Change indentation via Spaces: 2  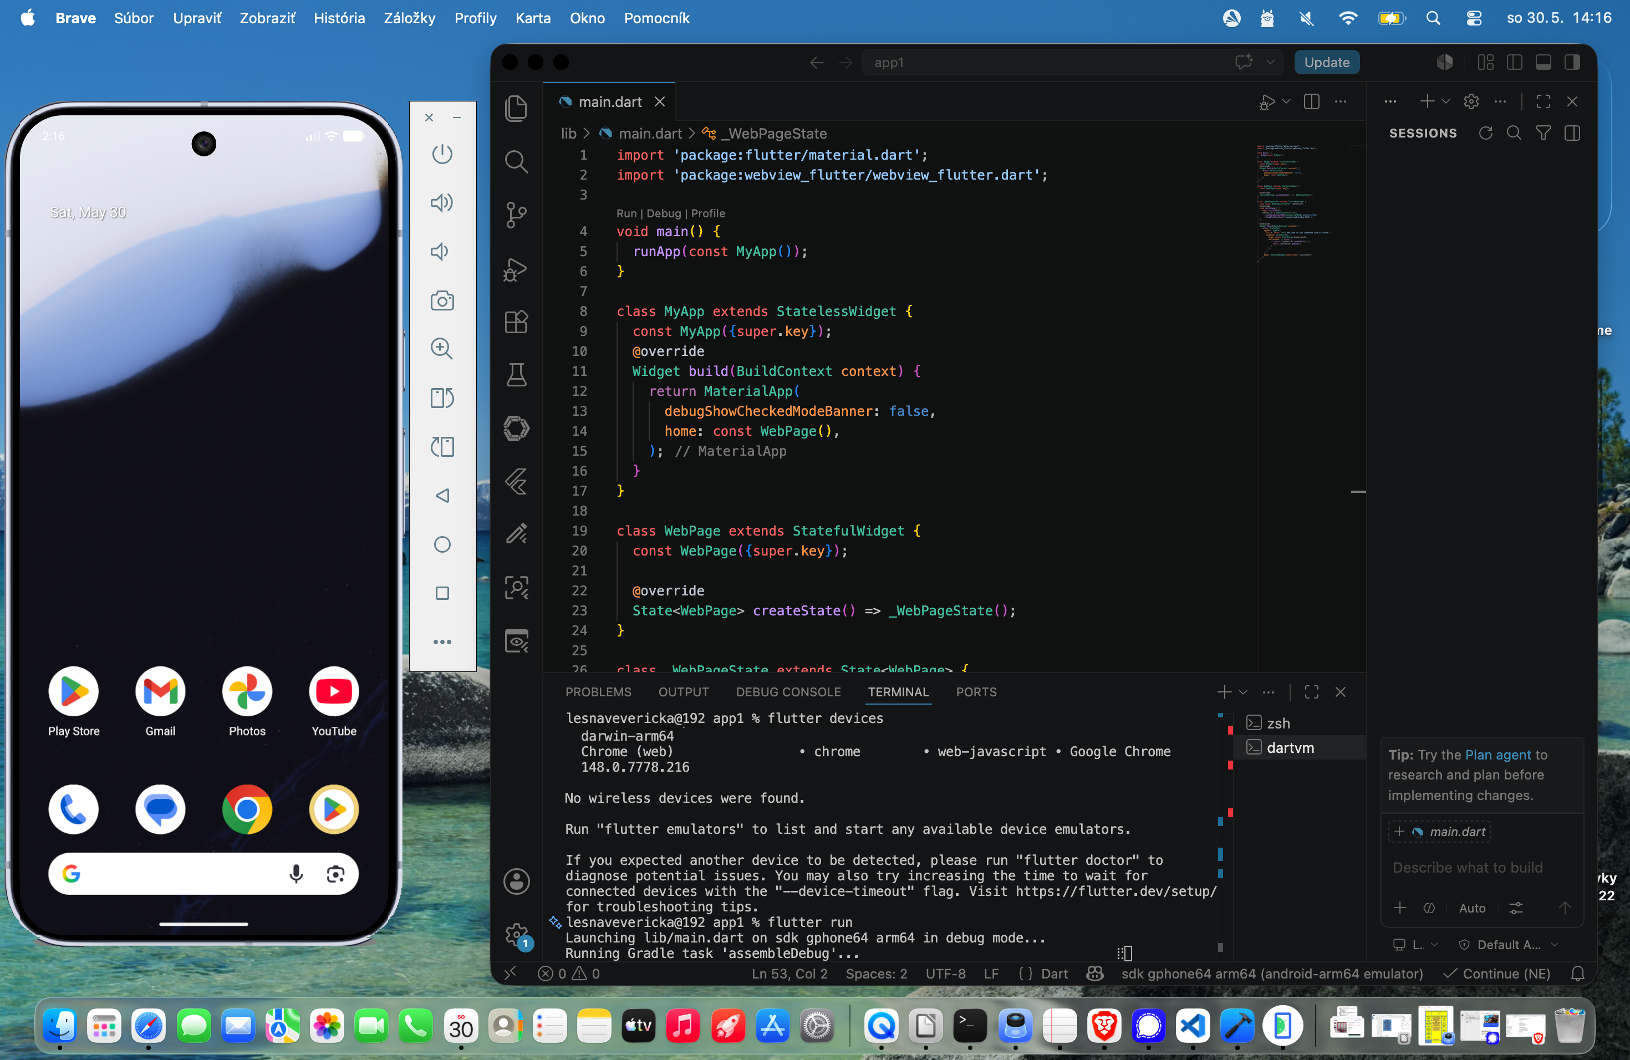pyautogui.click(x=876, y=974)
